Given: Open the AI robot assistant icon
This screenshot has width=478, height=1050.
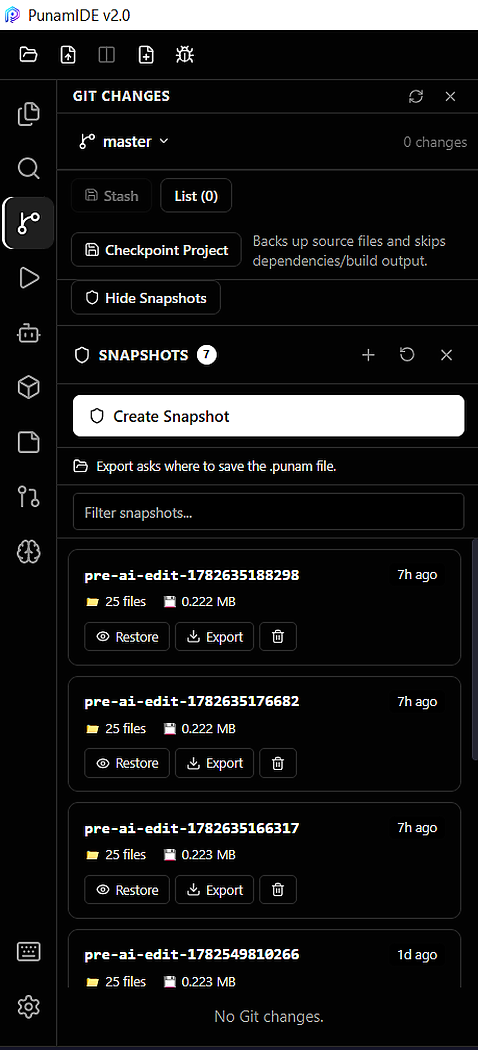Looking at the screenshot, I should (x=28, y=333).
